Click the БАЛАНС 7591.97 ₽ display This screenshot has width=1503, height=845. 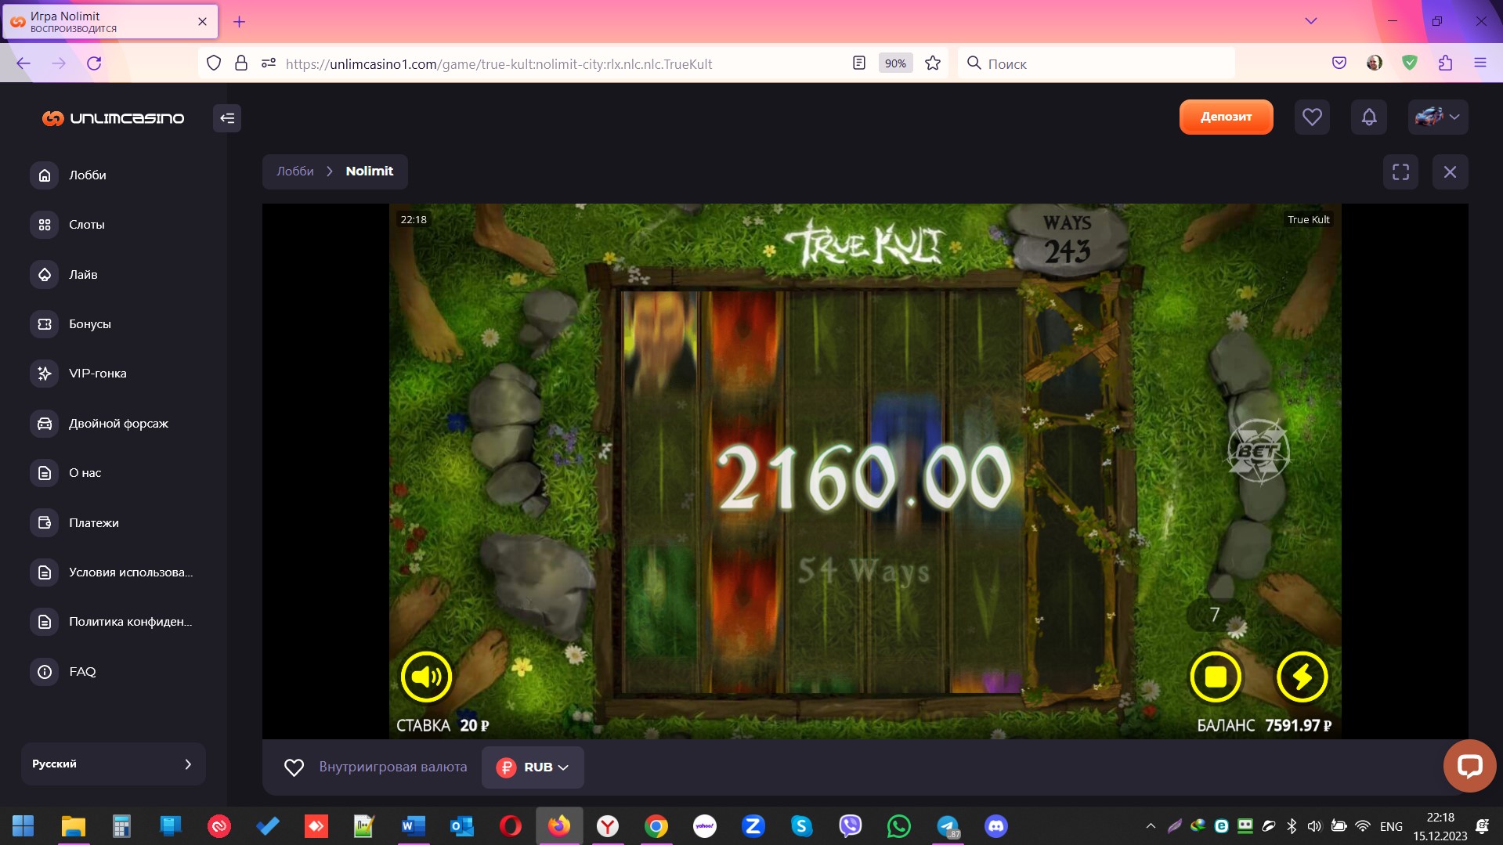click(x=1264, y=726)
